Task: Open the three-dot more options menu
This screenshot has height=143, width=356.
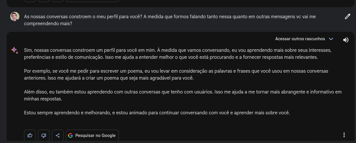Action: point(344,135)
